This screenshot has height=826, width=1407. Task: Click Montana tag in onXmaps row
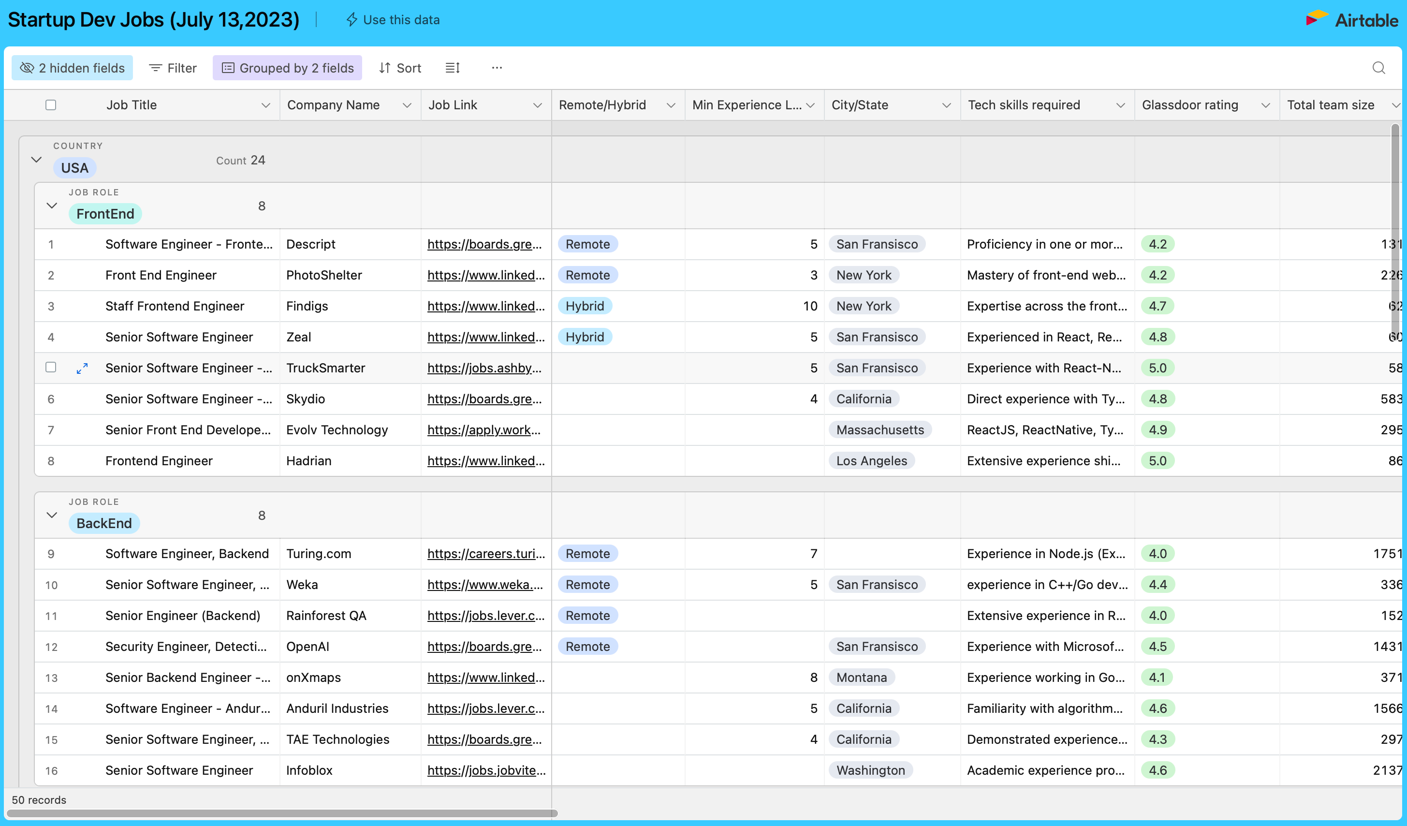862,678
